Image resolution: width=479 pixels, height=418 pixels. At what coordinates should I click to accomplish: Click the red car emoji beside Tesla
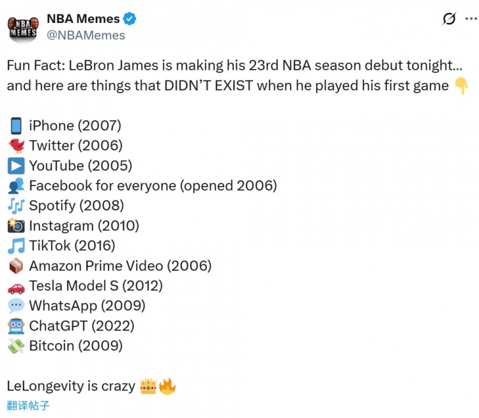tap(16, 286)
